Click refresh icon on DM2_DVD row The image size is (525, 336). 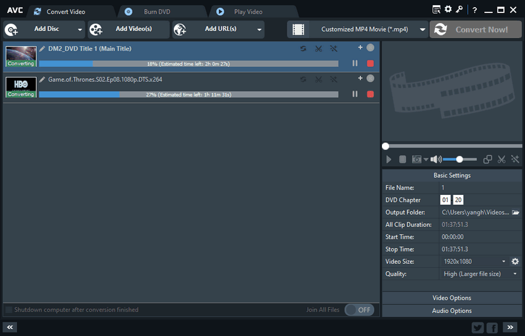[303, 49]
